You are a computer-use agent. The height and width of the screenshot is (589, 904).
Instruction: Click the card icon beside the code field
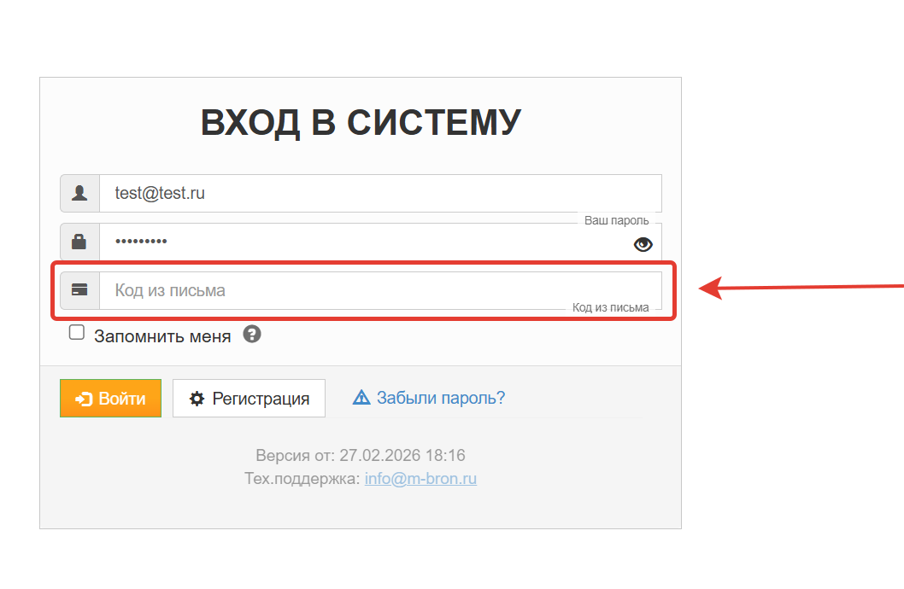(79, 290)
